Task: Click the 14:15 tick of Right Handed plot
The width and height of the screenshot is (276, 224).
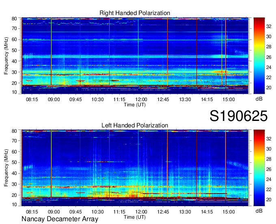Action: (207, 99)
